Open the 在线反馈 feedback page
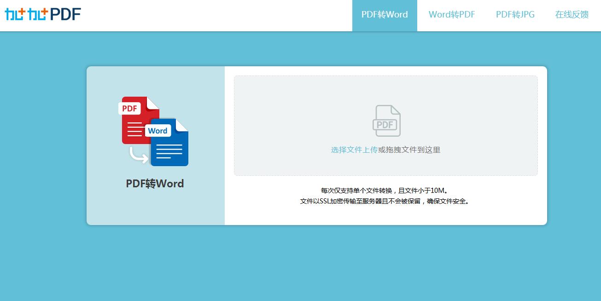Viewport: 601px width, 301px height. [571, 14]
